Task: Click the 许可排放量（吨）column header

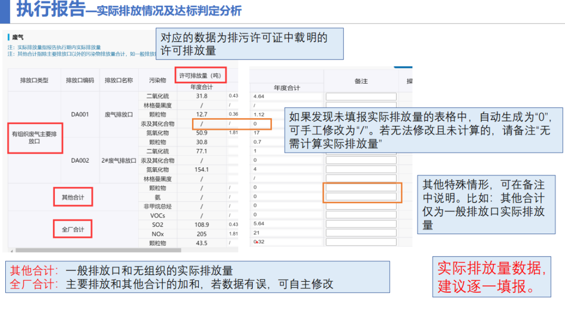Action: (x=200, y=75)
